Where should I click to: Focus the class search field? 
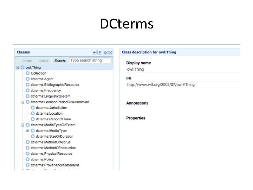point(90,61)
